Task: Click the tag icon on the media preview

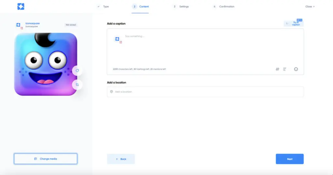Action: (x=77, y=70)
